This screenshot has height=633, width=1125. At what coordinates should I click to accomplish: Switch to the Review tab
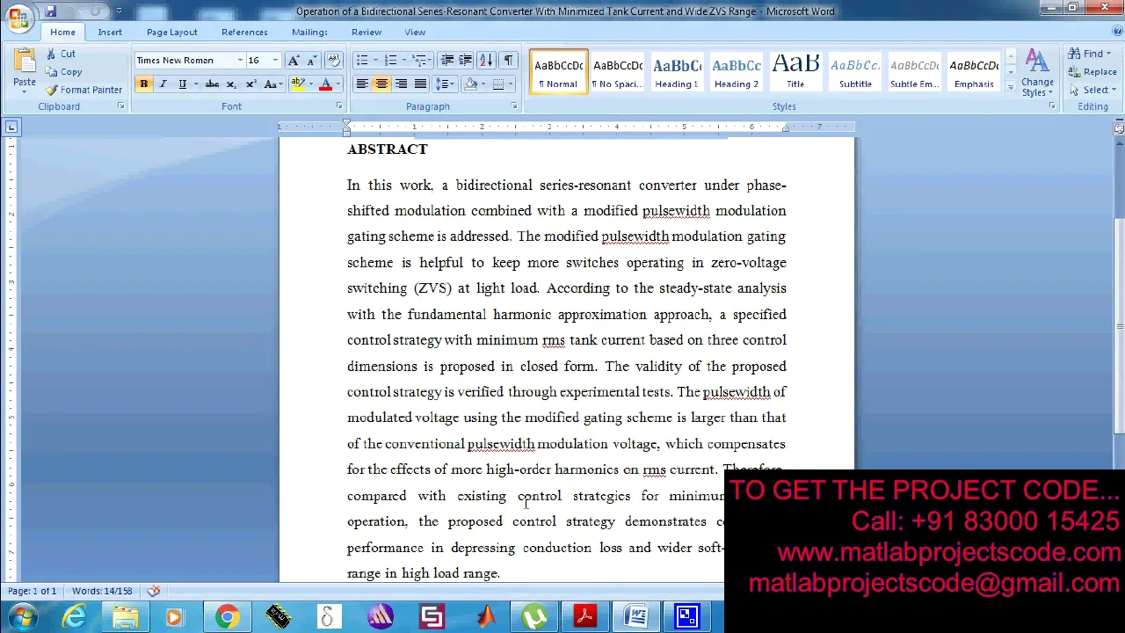(367, 32)
